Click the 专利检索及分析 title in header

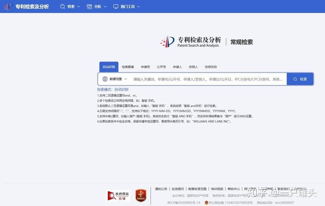32,7
